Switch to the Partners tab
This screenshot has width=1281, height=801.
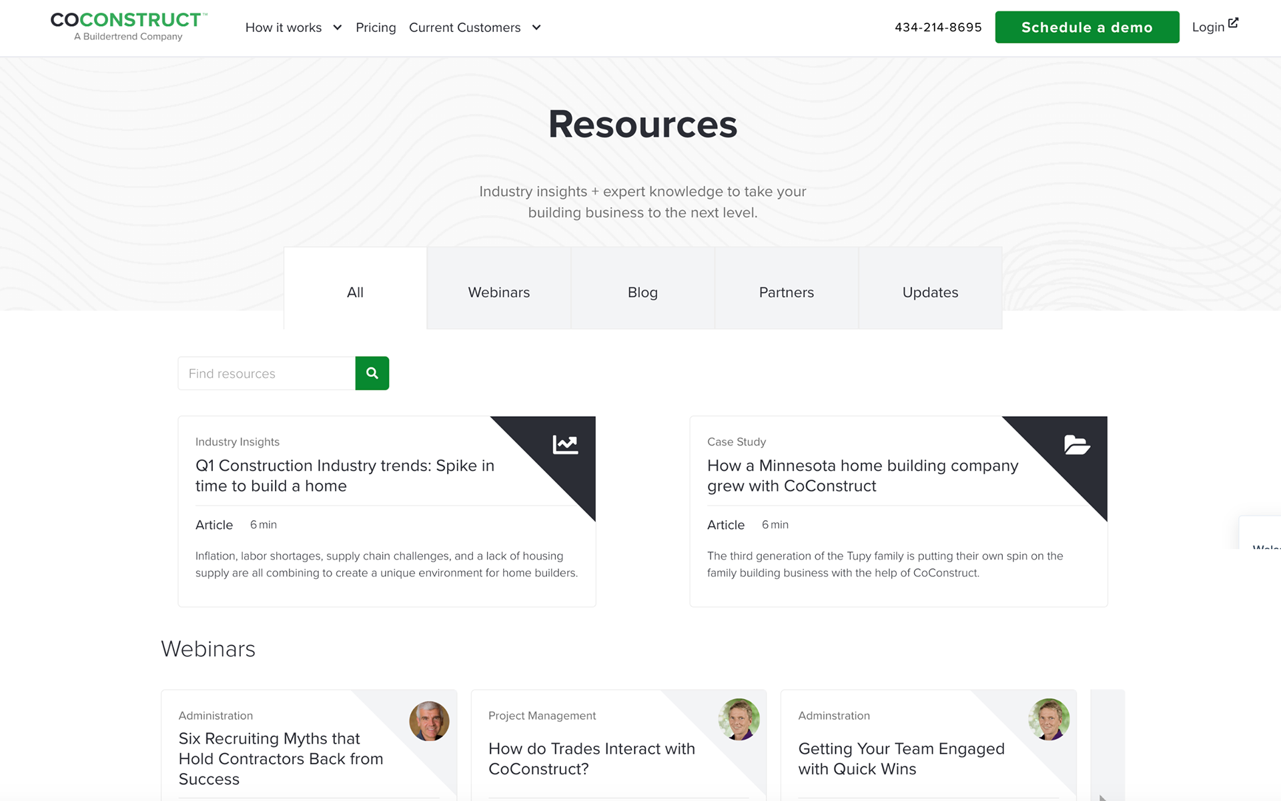tap(787, 289)
